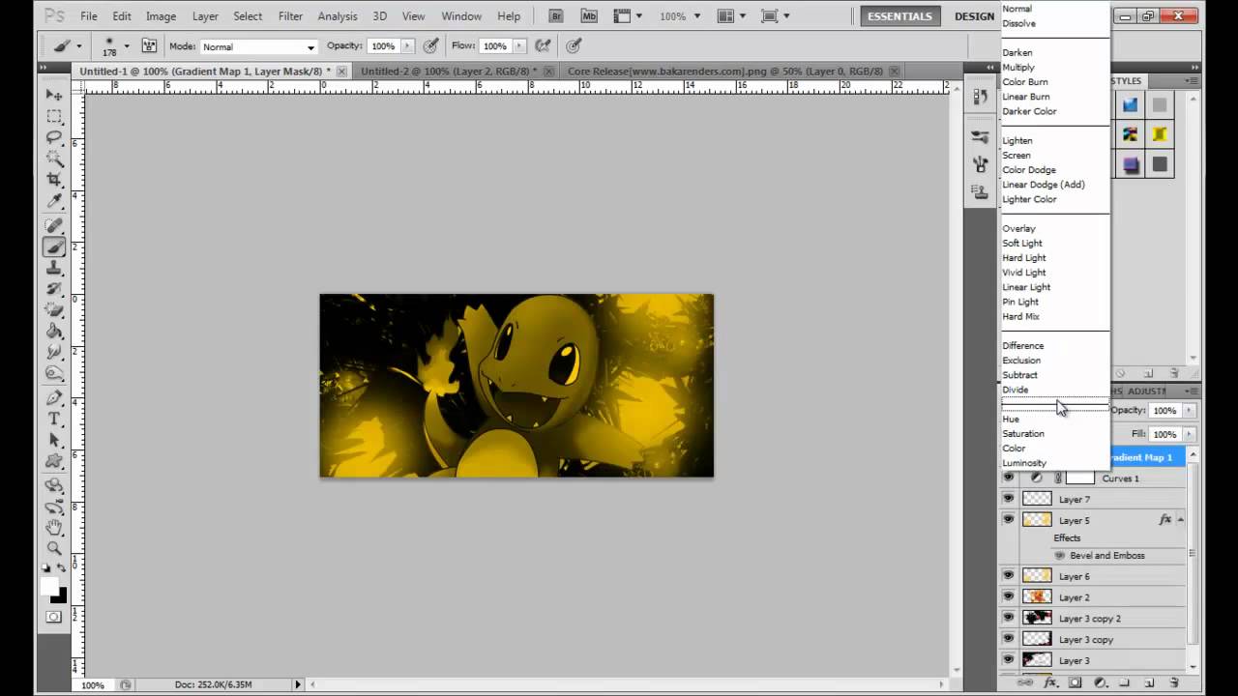Viewport: 1238px width, 696px height.
Task: Add a layer style with fx button
Action: [x=1051, y=682]
